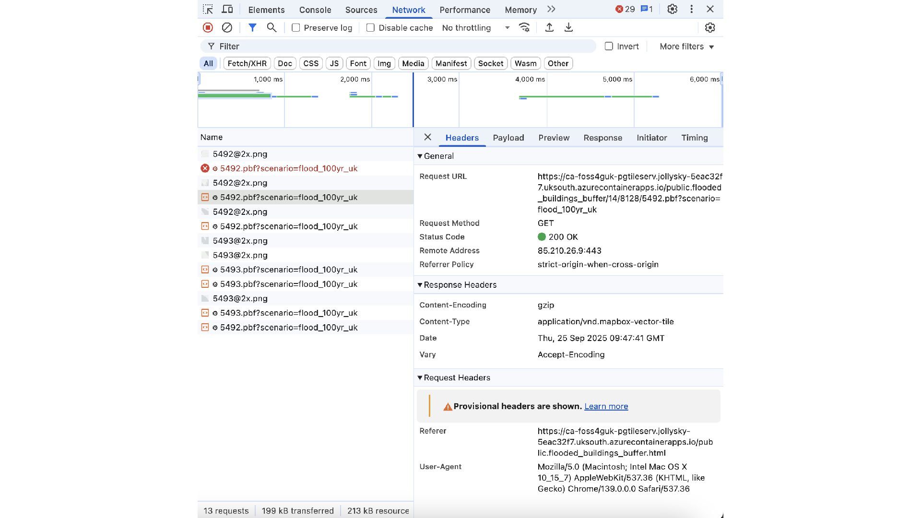Image resolution: width=921 pixels, height=518 pixels.
Task: Toggle device toolbar icon
Action: pos(227,10)
